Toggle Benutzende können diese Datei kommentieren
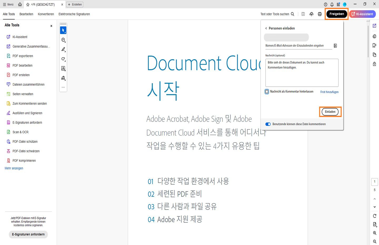The image size is (379, 245). pyautogui.click(x=268, y=124)
